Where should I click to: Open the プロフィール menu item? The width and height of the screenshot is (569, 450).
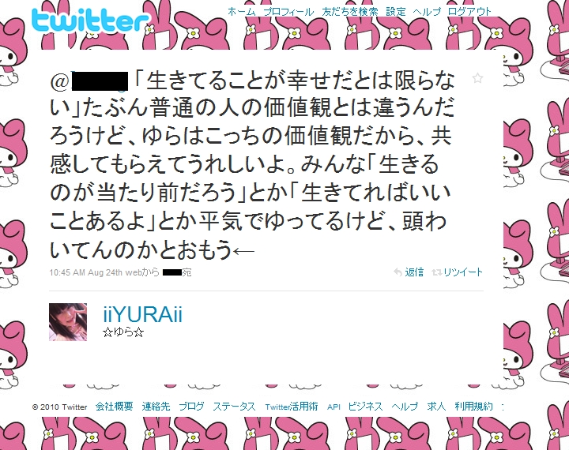pos(288,12)
